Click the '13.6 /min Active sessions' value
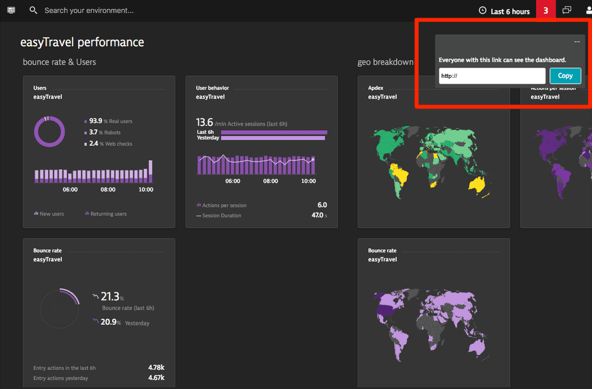This screenshot has height=389, width=592. click(x=242, y=122)
